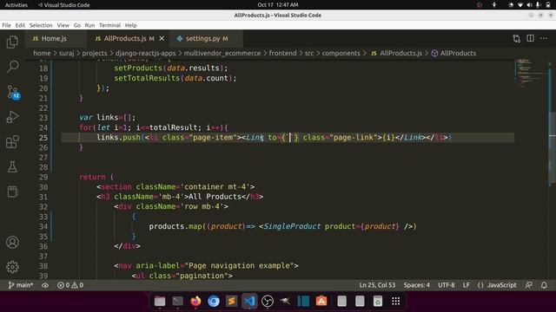
Task: Click the open changes compare icon
Action: [517, 38]
